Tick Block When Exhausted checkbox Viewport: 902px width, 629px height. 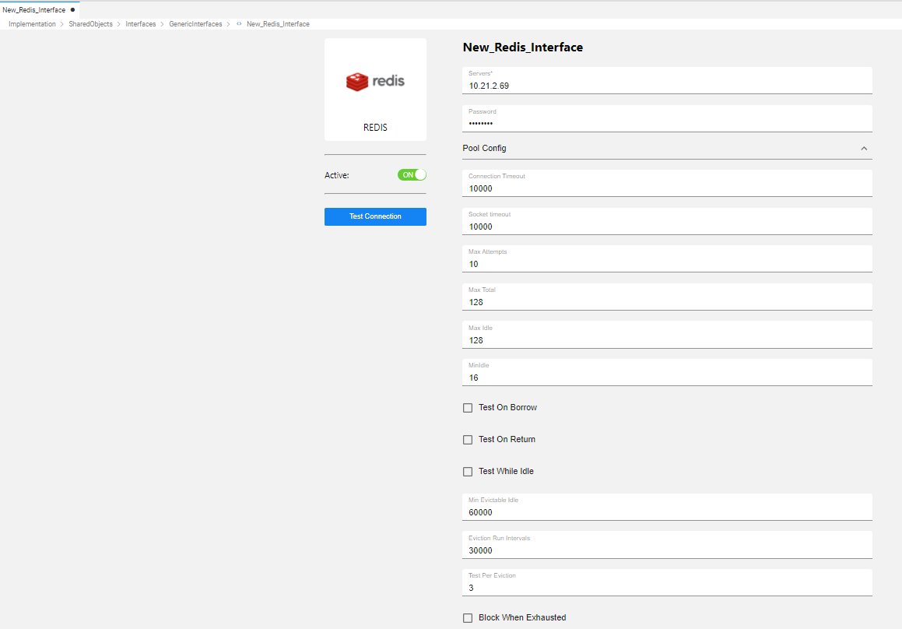click(x=468, y=618)
